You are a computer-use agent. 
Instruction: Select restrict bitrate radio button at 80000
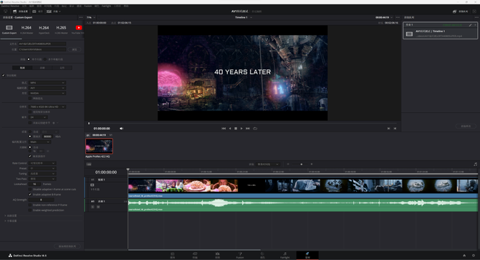29,136
